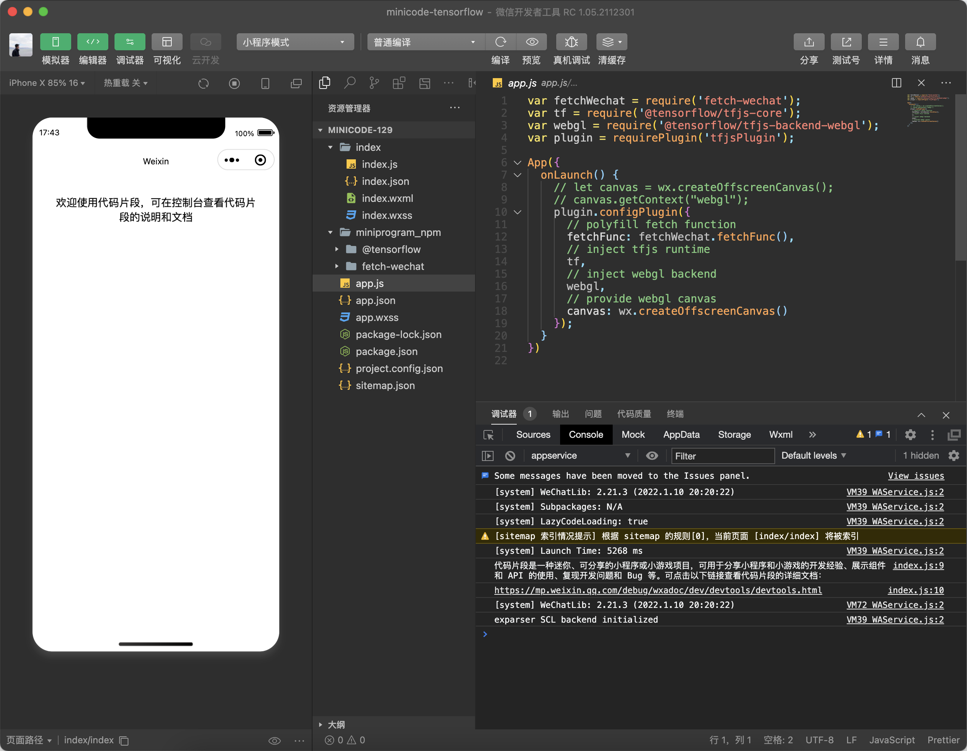Screen dimensions: 967x751
Task: Click the View issues link
Action: coord(916,476)
